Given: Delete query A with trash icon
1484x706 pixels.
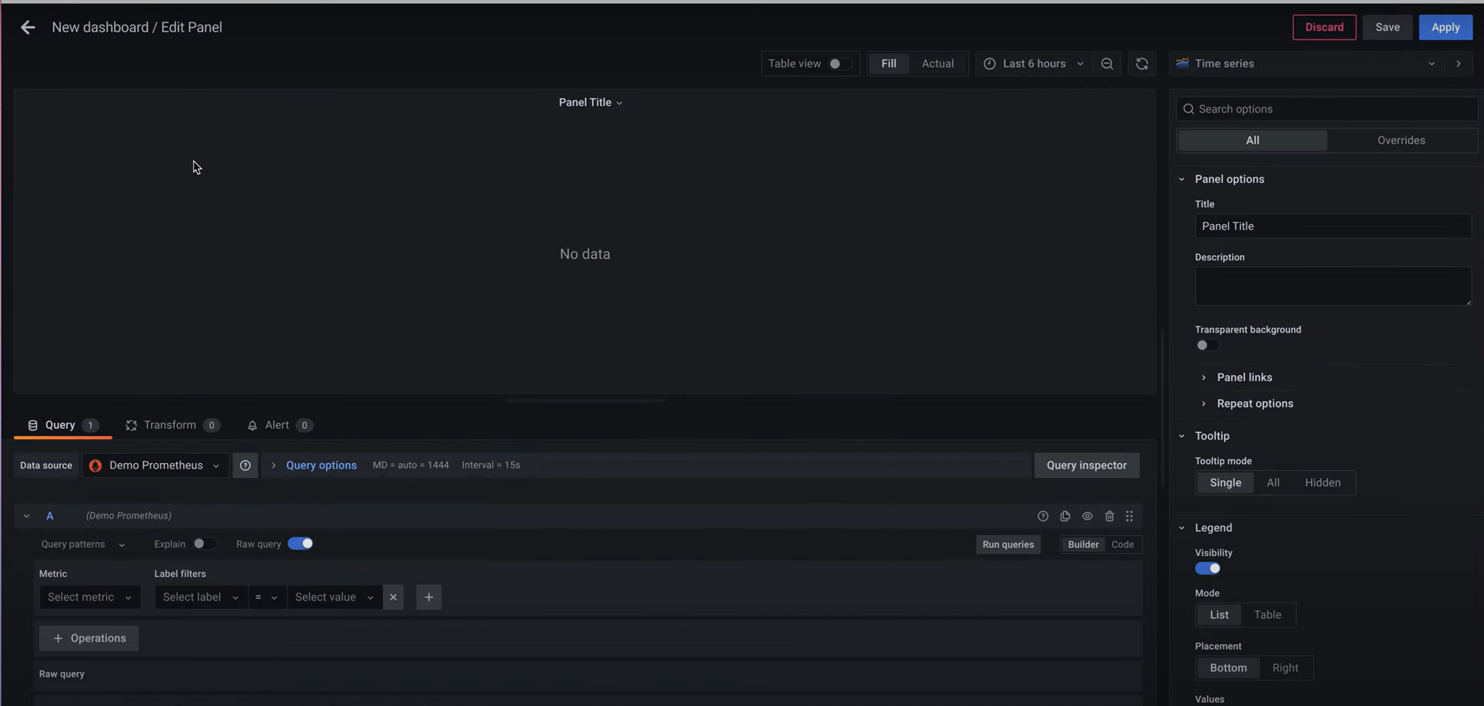Looking at the screenshot, I should click(1110, 516).
